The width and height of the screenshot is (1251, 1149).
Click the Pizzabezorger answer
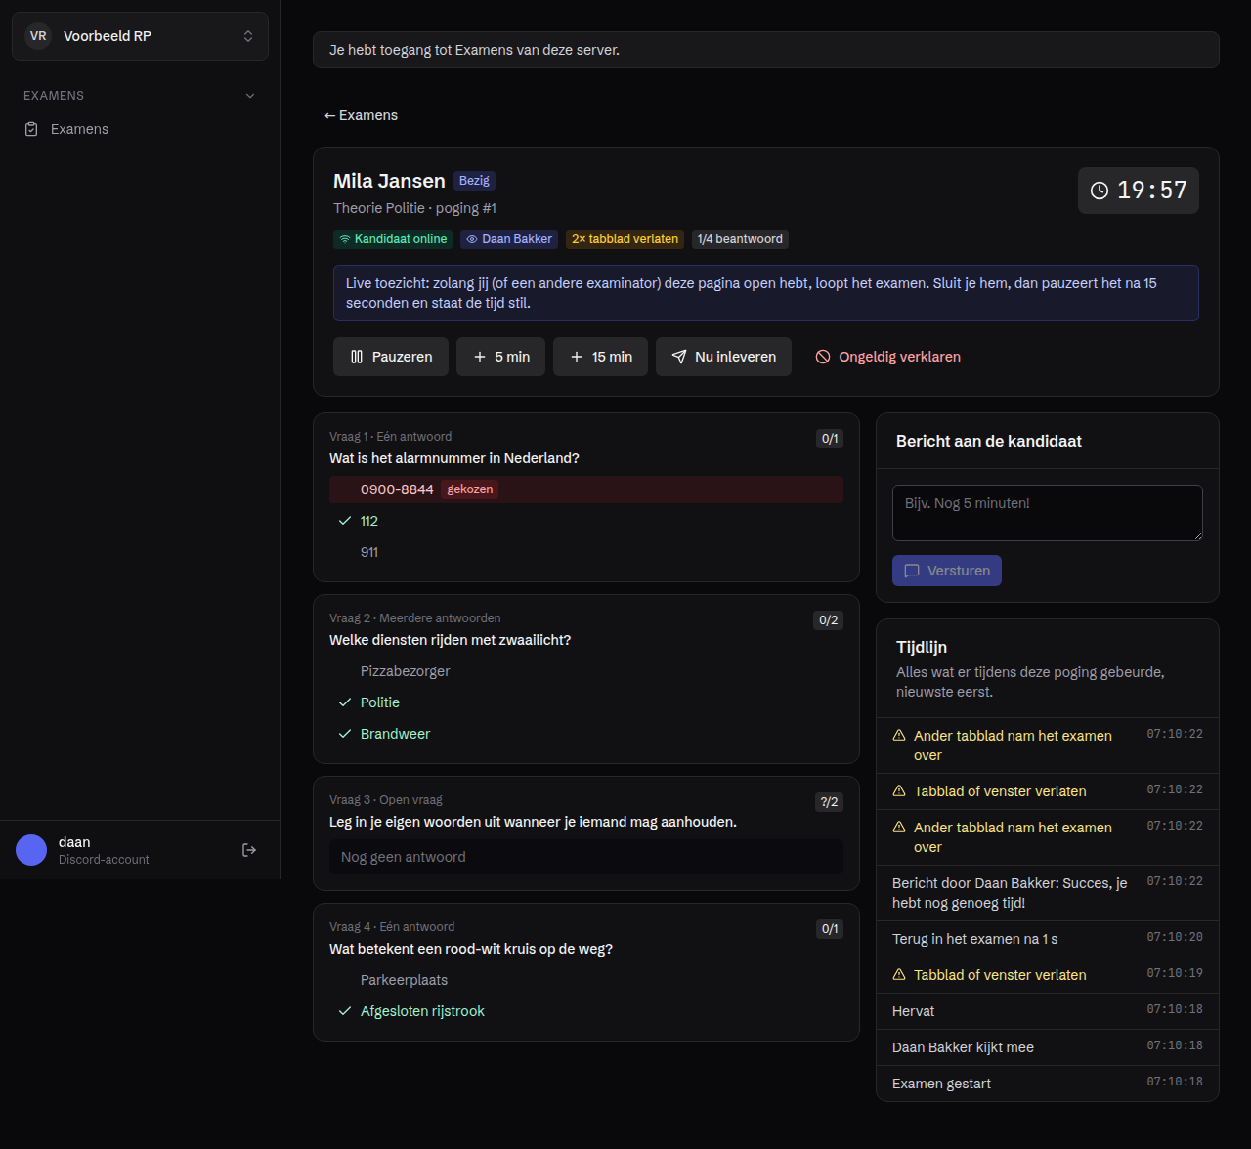tap(586, 671)
